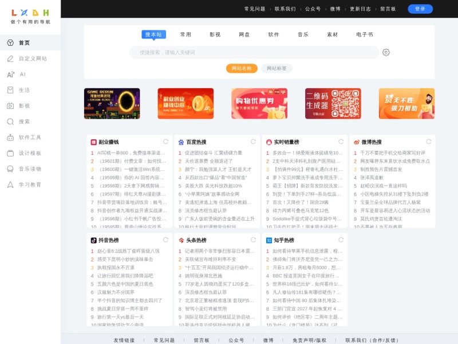The height and width of the screenshot is (344, 458).
Task: Switch to 素材 search tab
Action: click(x=333, y=34)
